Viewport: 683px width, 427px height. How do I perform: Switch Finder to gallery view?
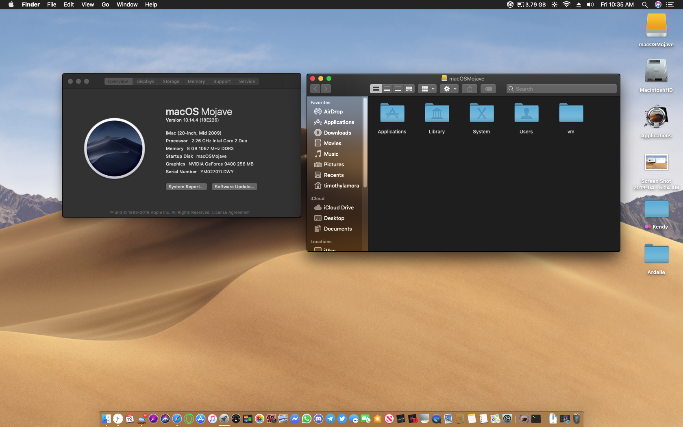[409, 89]
